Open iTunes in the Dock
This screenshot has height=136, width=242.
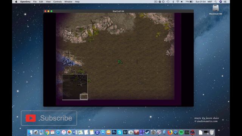point(64,132)
